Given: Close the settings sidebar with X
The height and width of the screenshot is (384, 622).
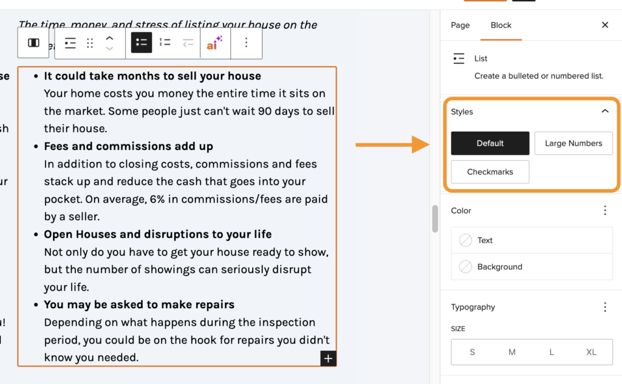Looking at the screenshot, I should pyautogui.click(x=605, y=25).
